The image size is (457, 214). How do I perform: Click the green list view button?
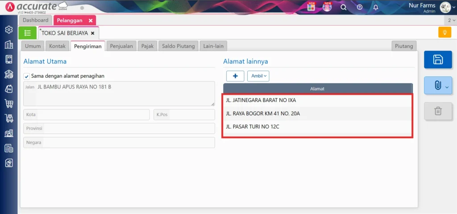pyautogui.click(x=27, y=33)
